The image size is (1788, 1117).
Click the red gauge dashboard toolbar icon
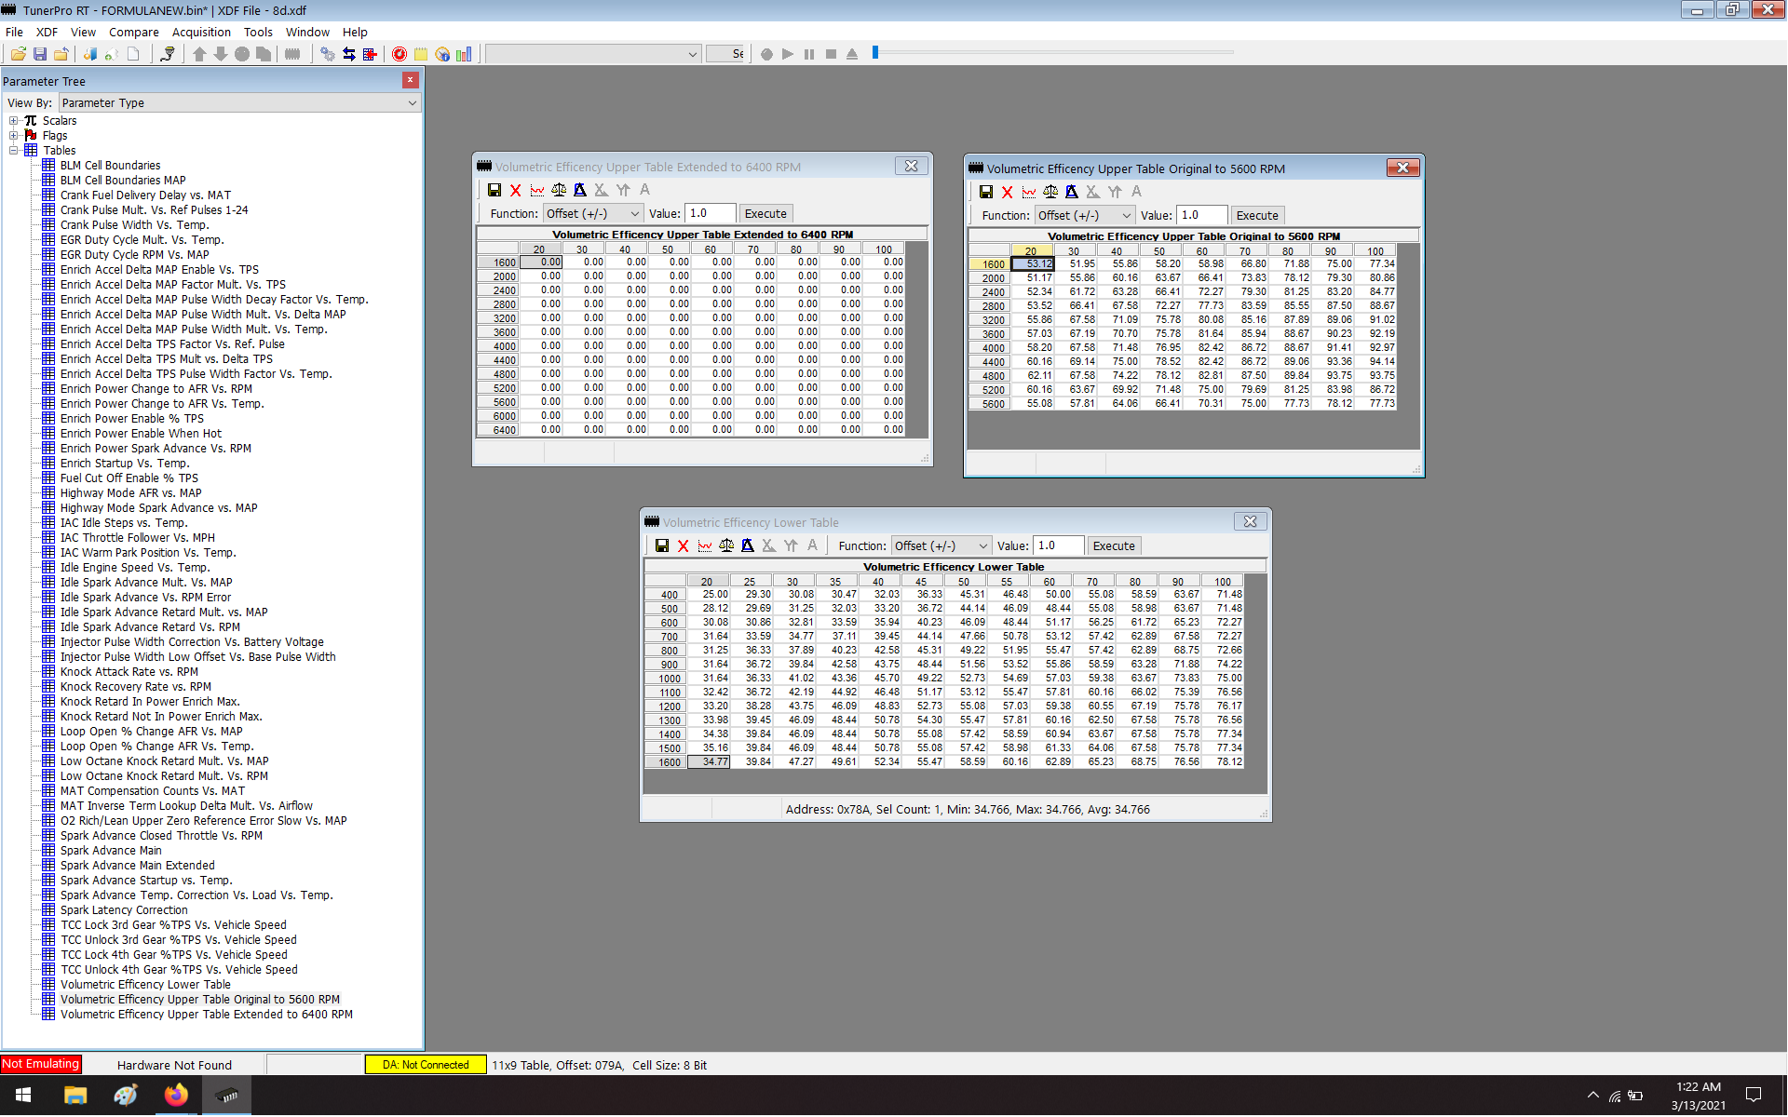point(400,54)
